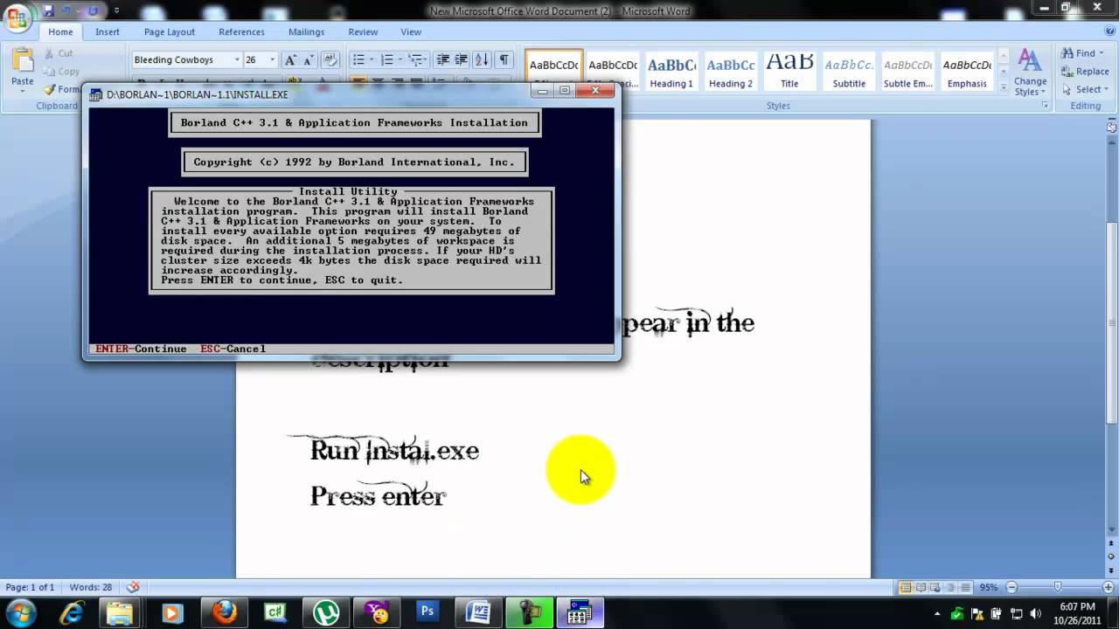Switch to the View tab
1119x629 pixels.
tap(411, 32)
